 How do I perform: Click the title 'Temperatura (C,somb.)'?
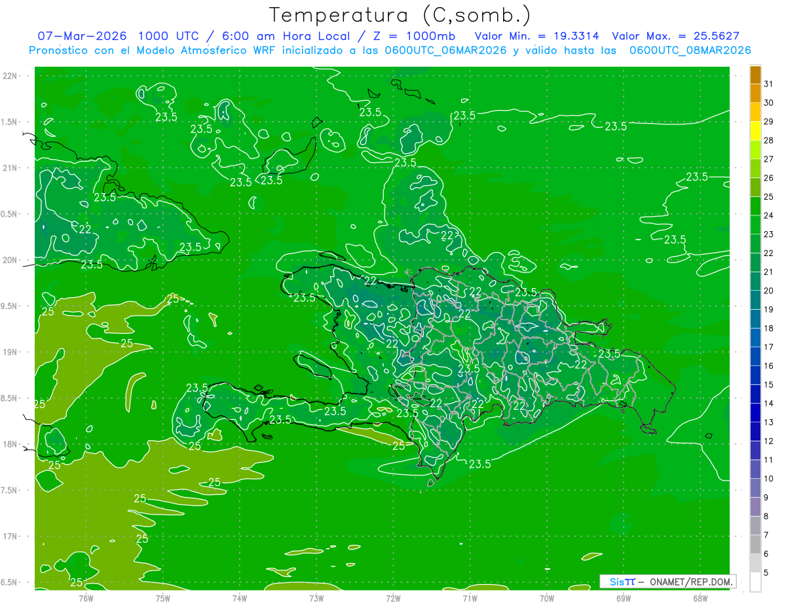point(400,15)
